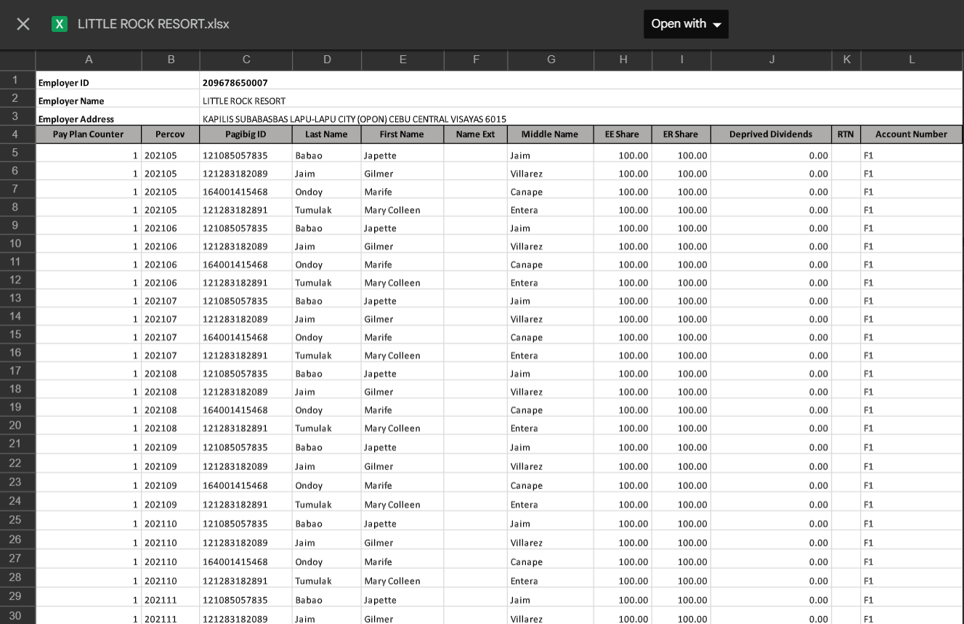Image resolution: width=964 pixels, height=624 pixels.
Task: Select column header A
Action: coord(89,60)
